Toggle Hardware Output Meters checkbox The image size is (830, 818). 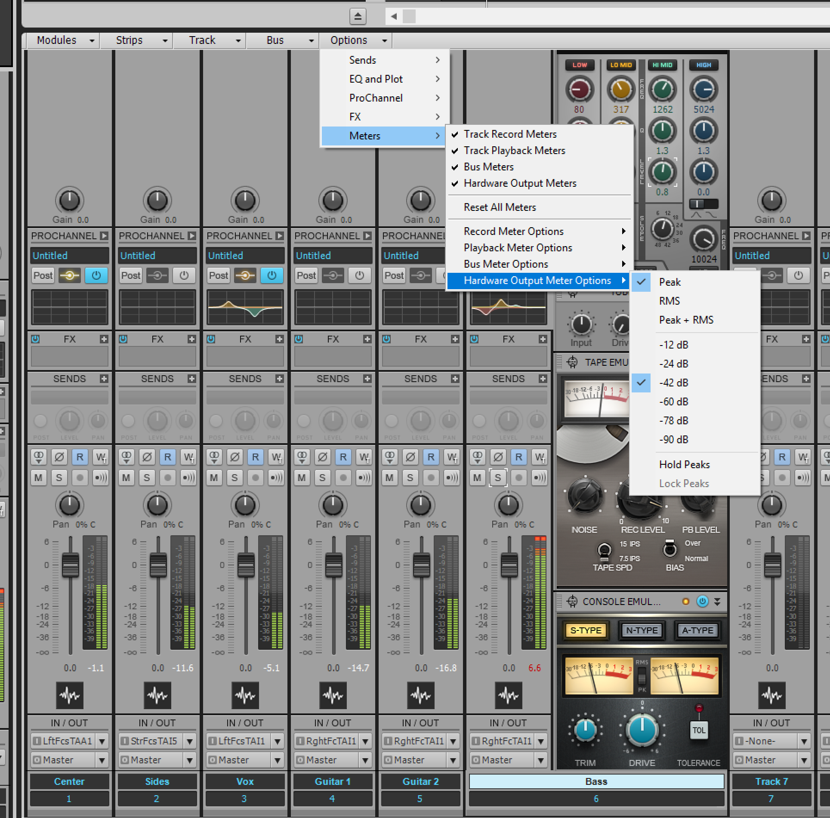coord(520,183)
